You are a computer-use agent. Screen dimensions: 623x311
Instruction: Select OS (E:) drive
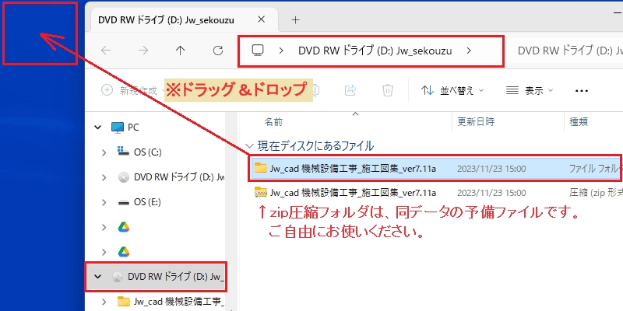click(x=139, y=202)
